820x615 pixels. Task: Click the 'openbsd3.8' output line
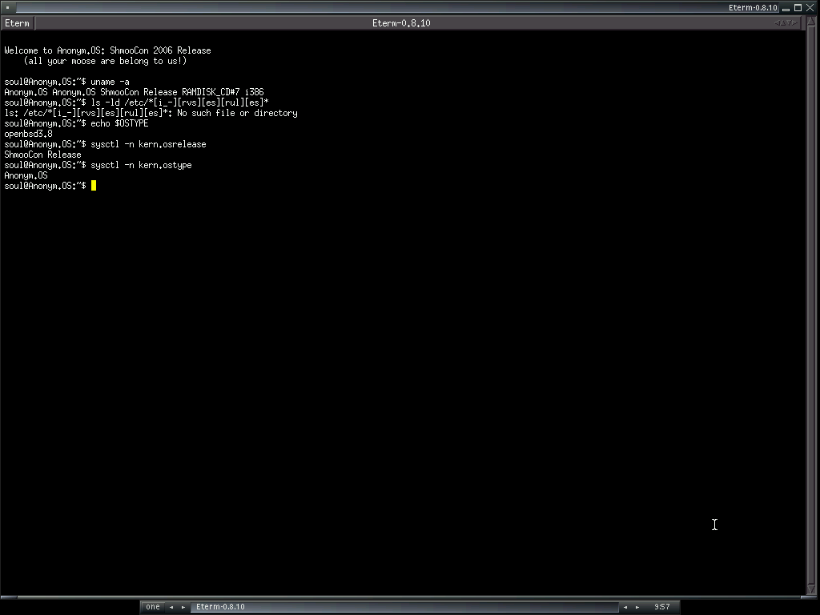(x=28, y=135)
